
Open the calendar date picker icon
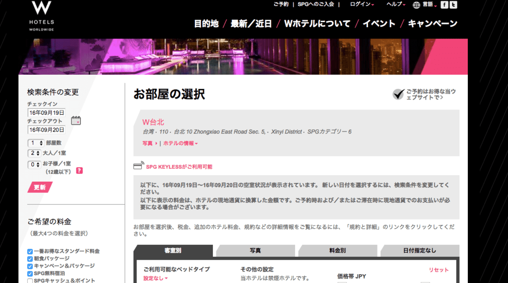[76, 121]
